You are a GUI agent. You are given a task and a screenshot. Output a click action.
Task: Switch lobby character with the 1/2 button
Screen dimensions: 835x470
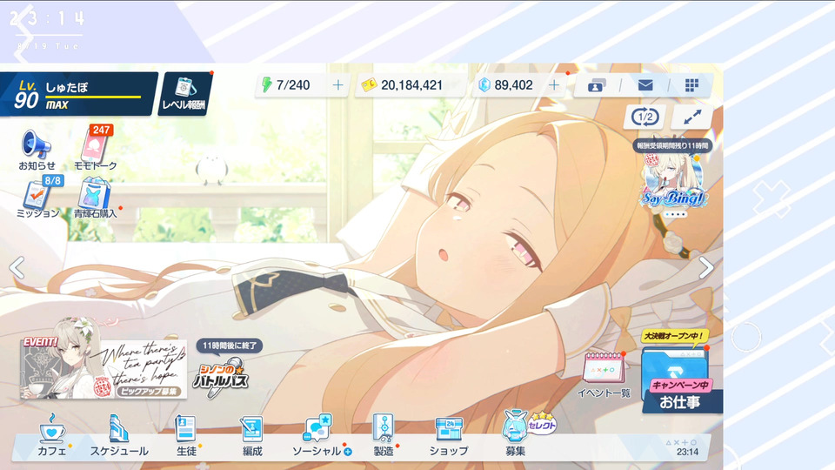(x=645, y=117)
